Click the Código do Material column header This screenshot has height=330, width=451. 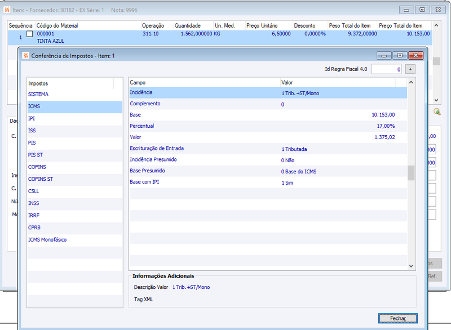point(88,26)
